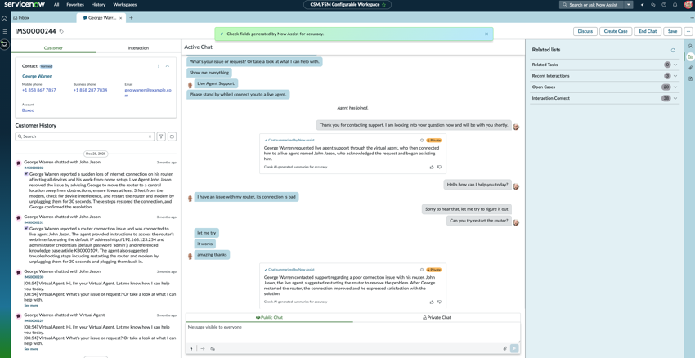Add a new tab with plus icon
Viewport: 695px width, 358px height.
pos(131,18)
